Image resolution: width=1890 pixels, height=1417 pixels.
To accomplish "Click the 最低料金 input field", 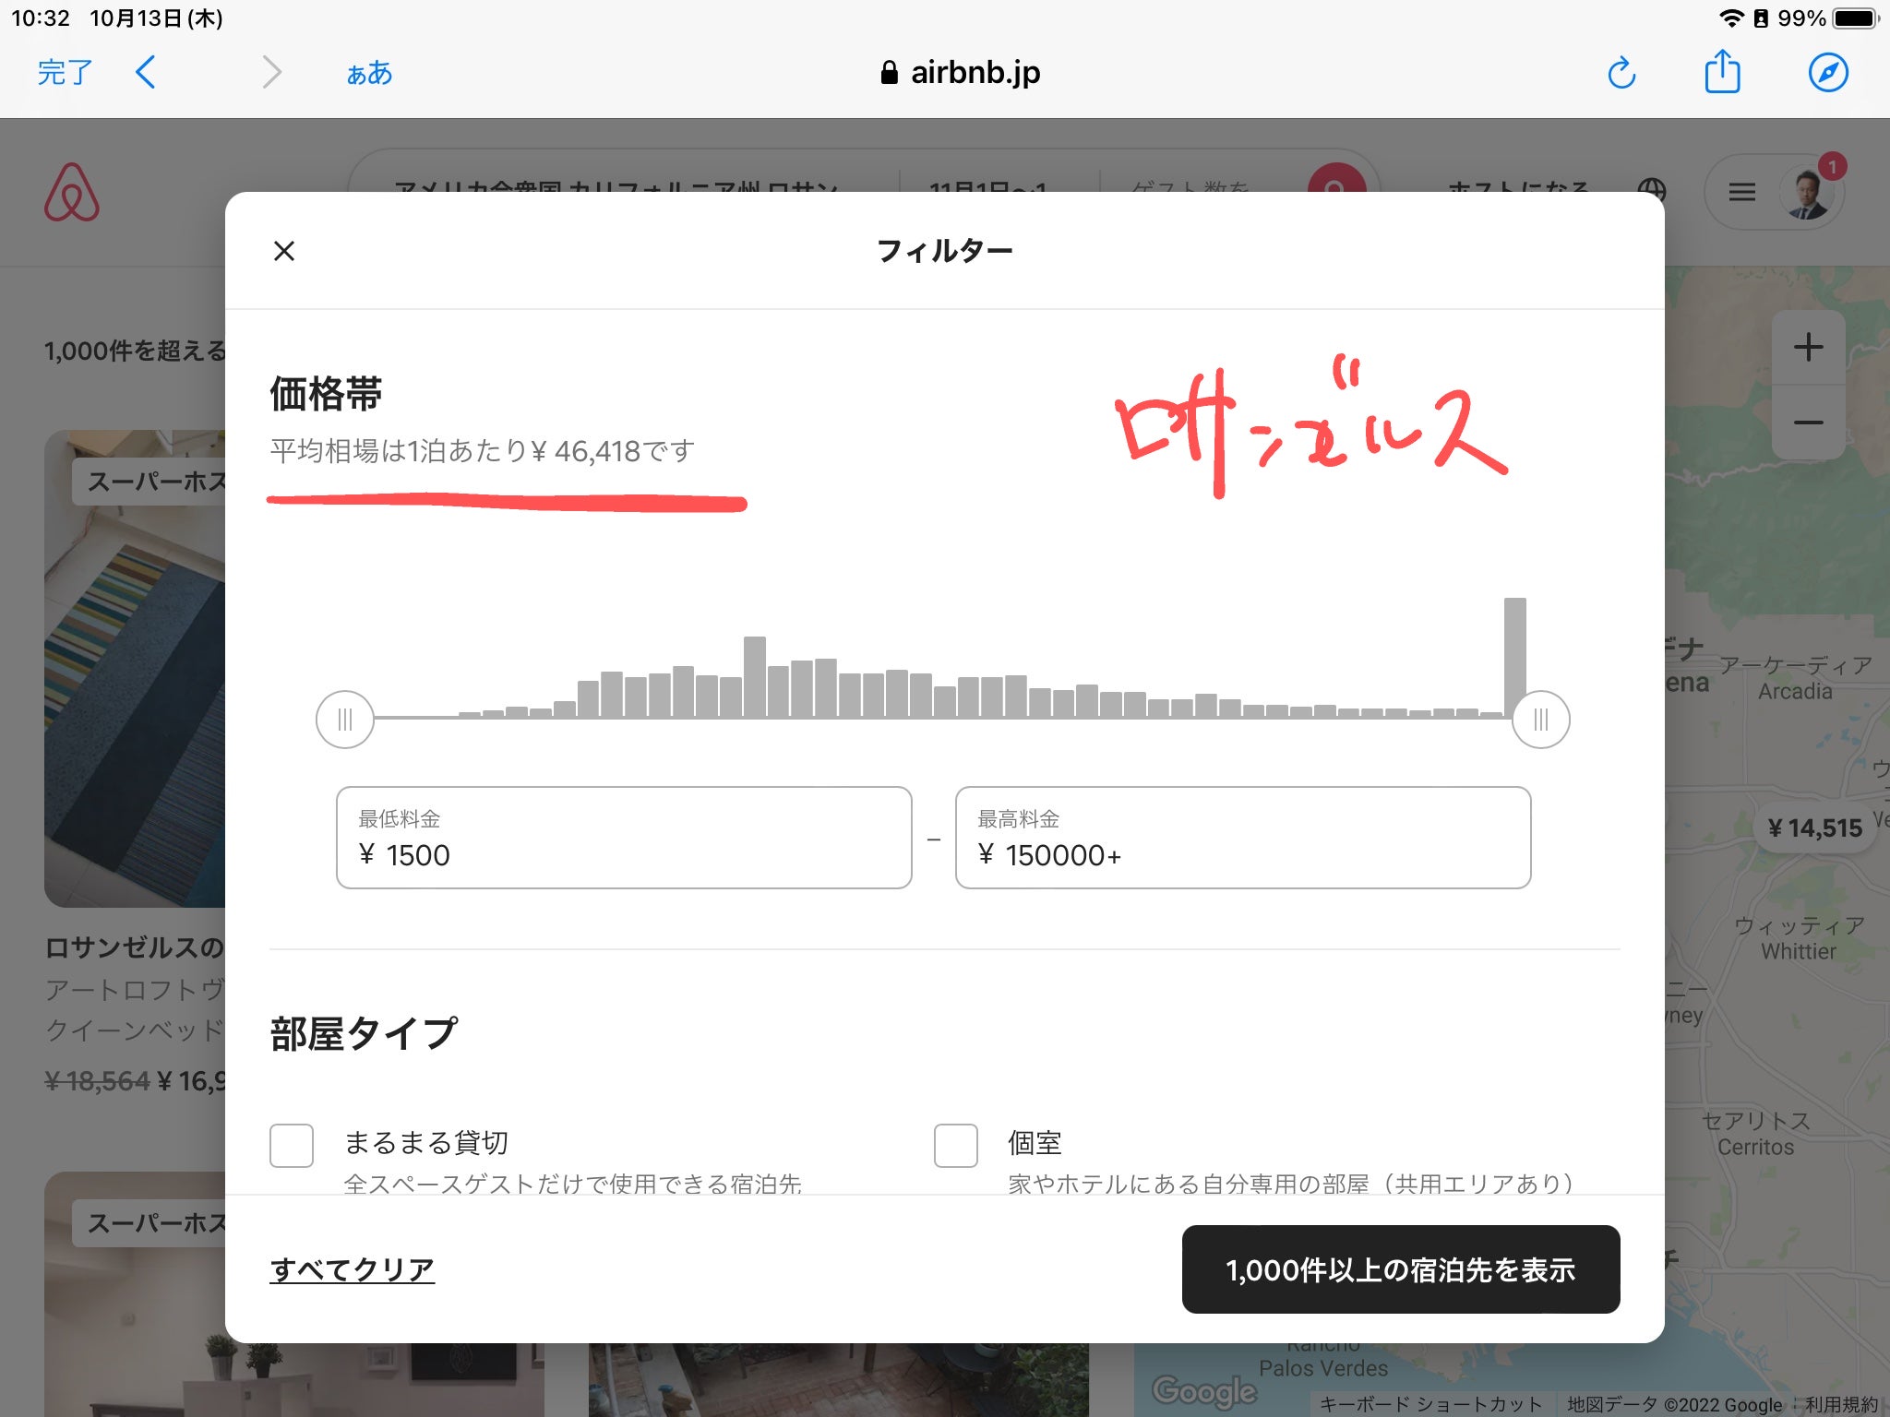I will click(624, 838).
